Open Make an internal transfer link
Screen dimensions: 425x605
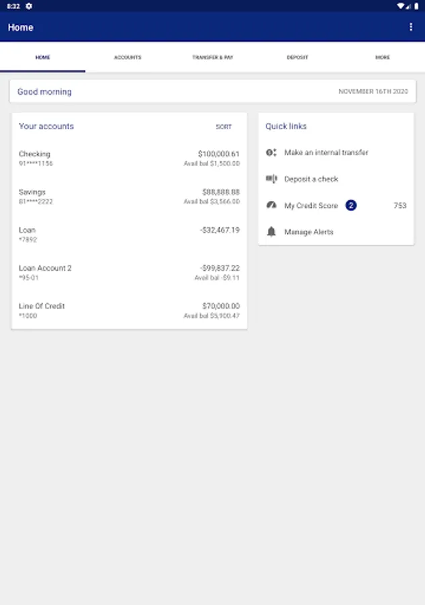[326, 153]
